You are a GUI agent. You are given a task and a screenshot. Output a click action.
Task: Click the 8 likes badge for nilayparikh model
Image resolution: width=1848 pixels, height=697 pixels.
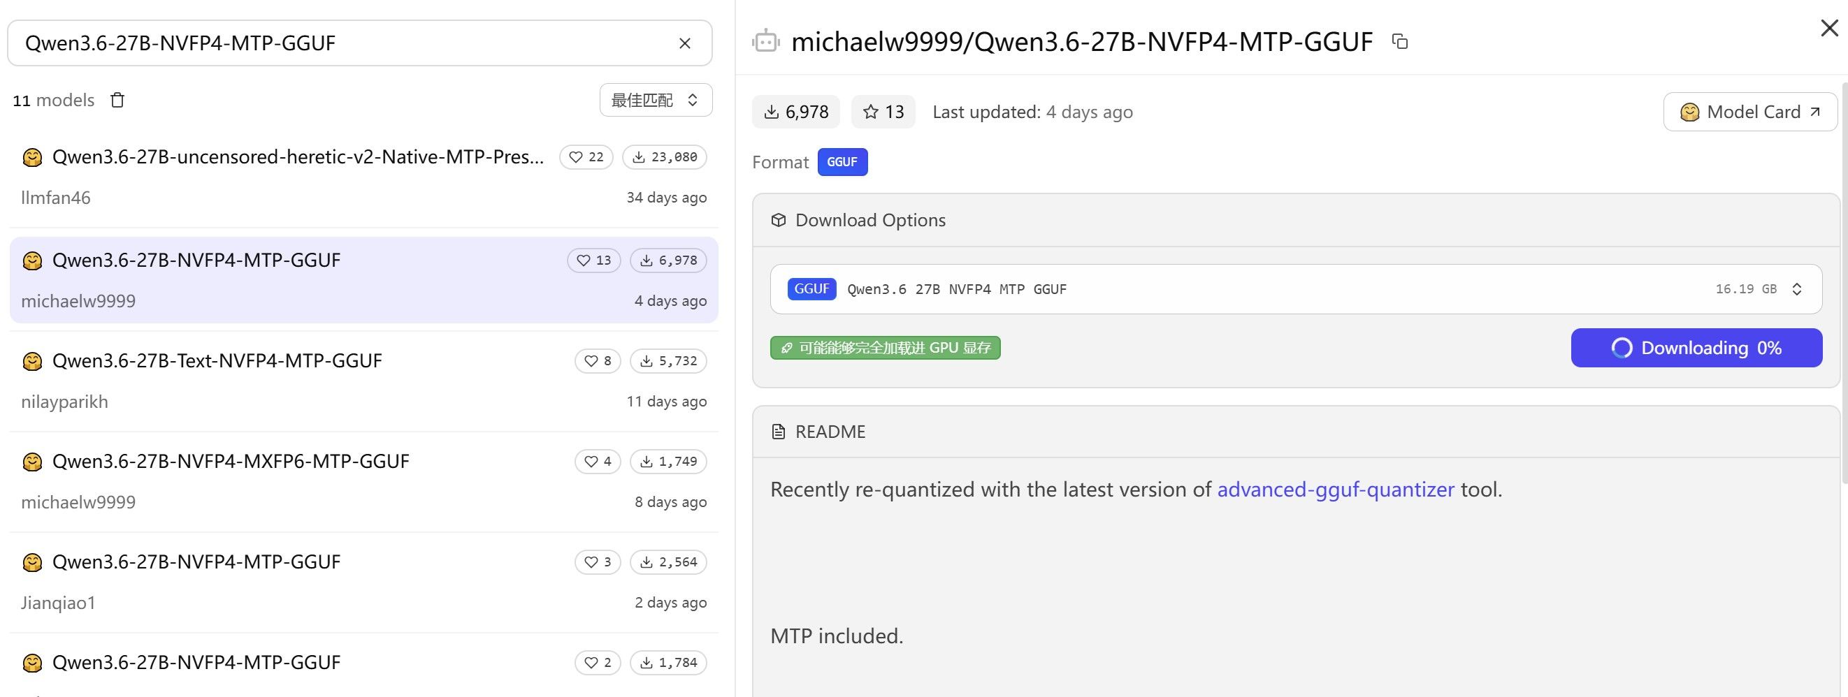[x=598, y=360]
